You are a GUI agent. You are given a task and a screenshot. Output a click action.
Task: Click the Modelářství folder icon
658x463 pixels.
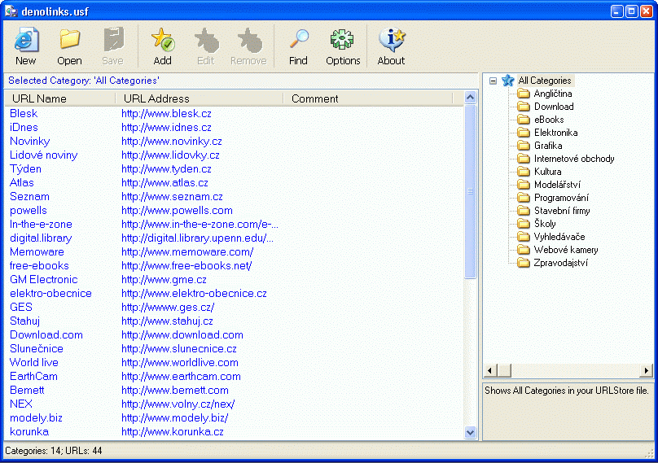[524, 184]
